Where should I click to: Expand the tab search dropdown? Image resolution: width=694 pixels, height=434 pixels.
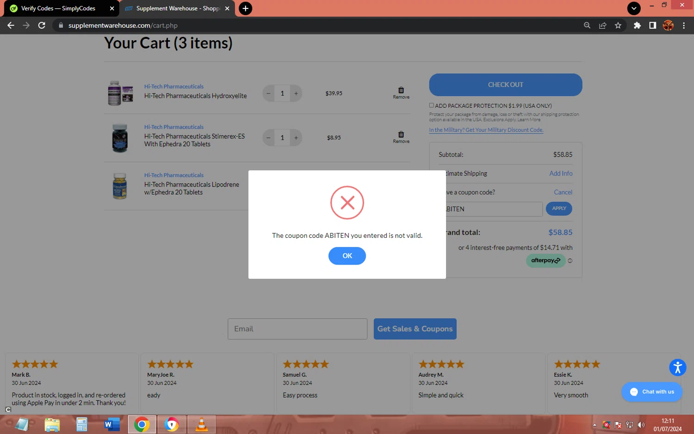point(634,8)
